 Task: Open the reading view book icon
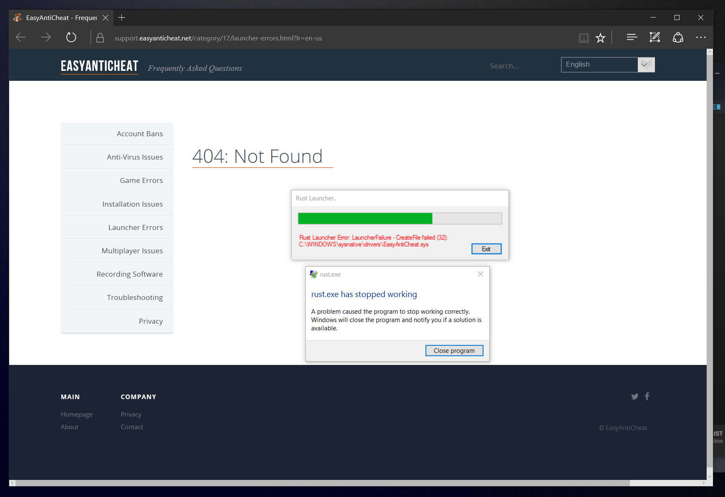584,38
